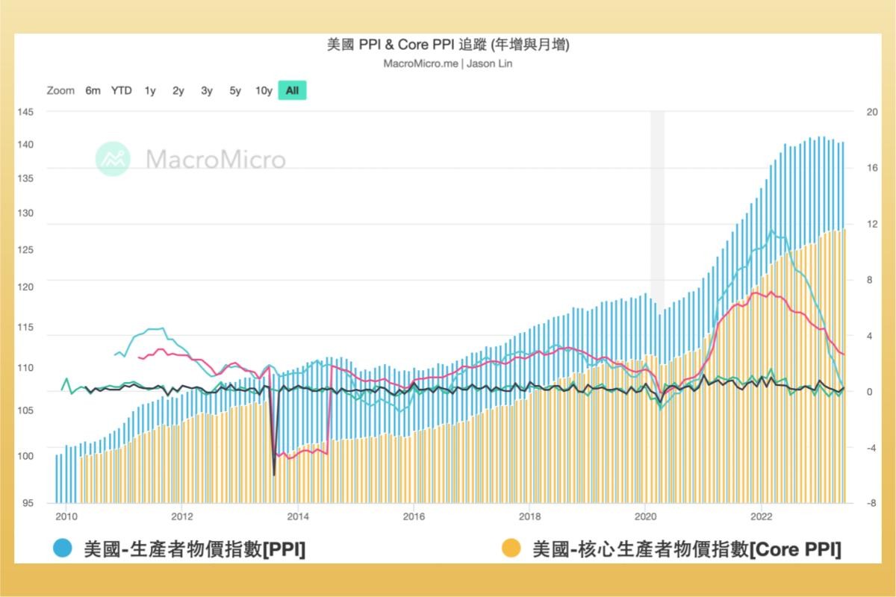Click the Jason Lin author credit text
This screenshot has width=896, height=597.
pyautogui.click(x=489, y=63)
